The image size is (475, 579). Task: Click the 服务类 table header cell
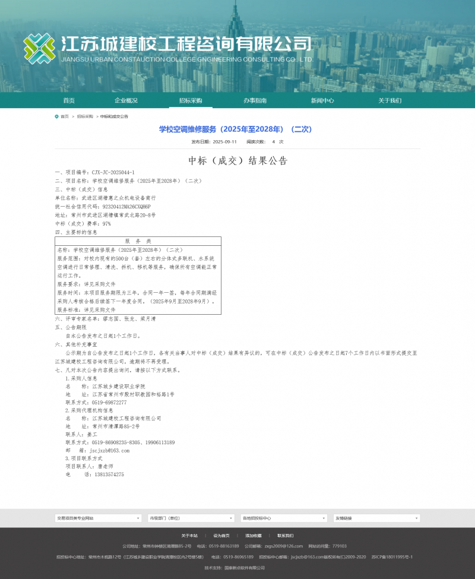point(138,241)
